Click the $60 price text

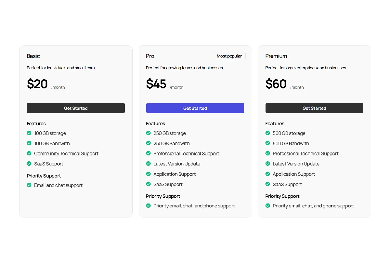(276, 84)
